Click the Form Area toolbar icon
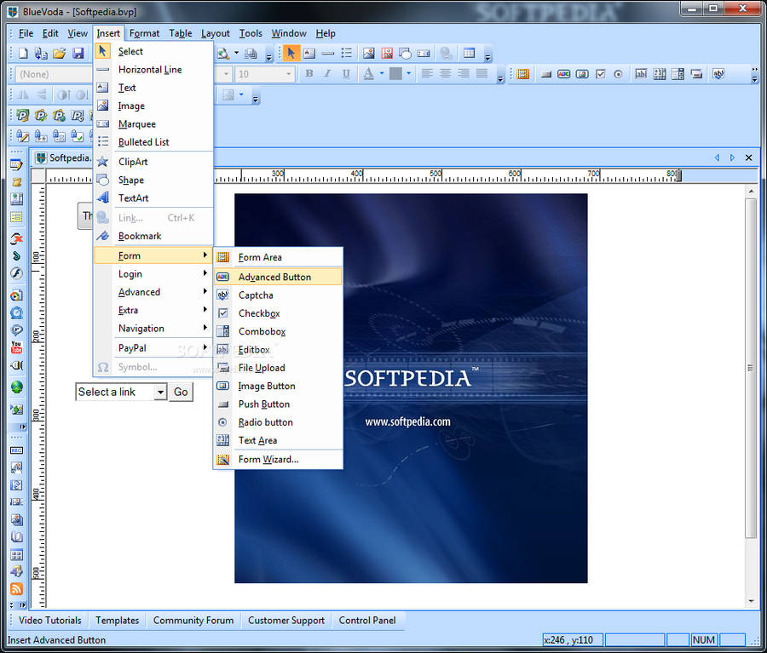 point(523,74)
